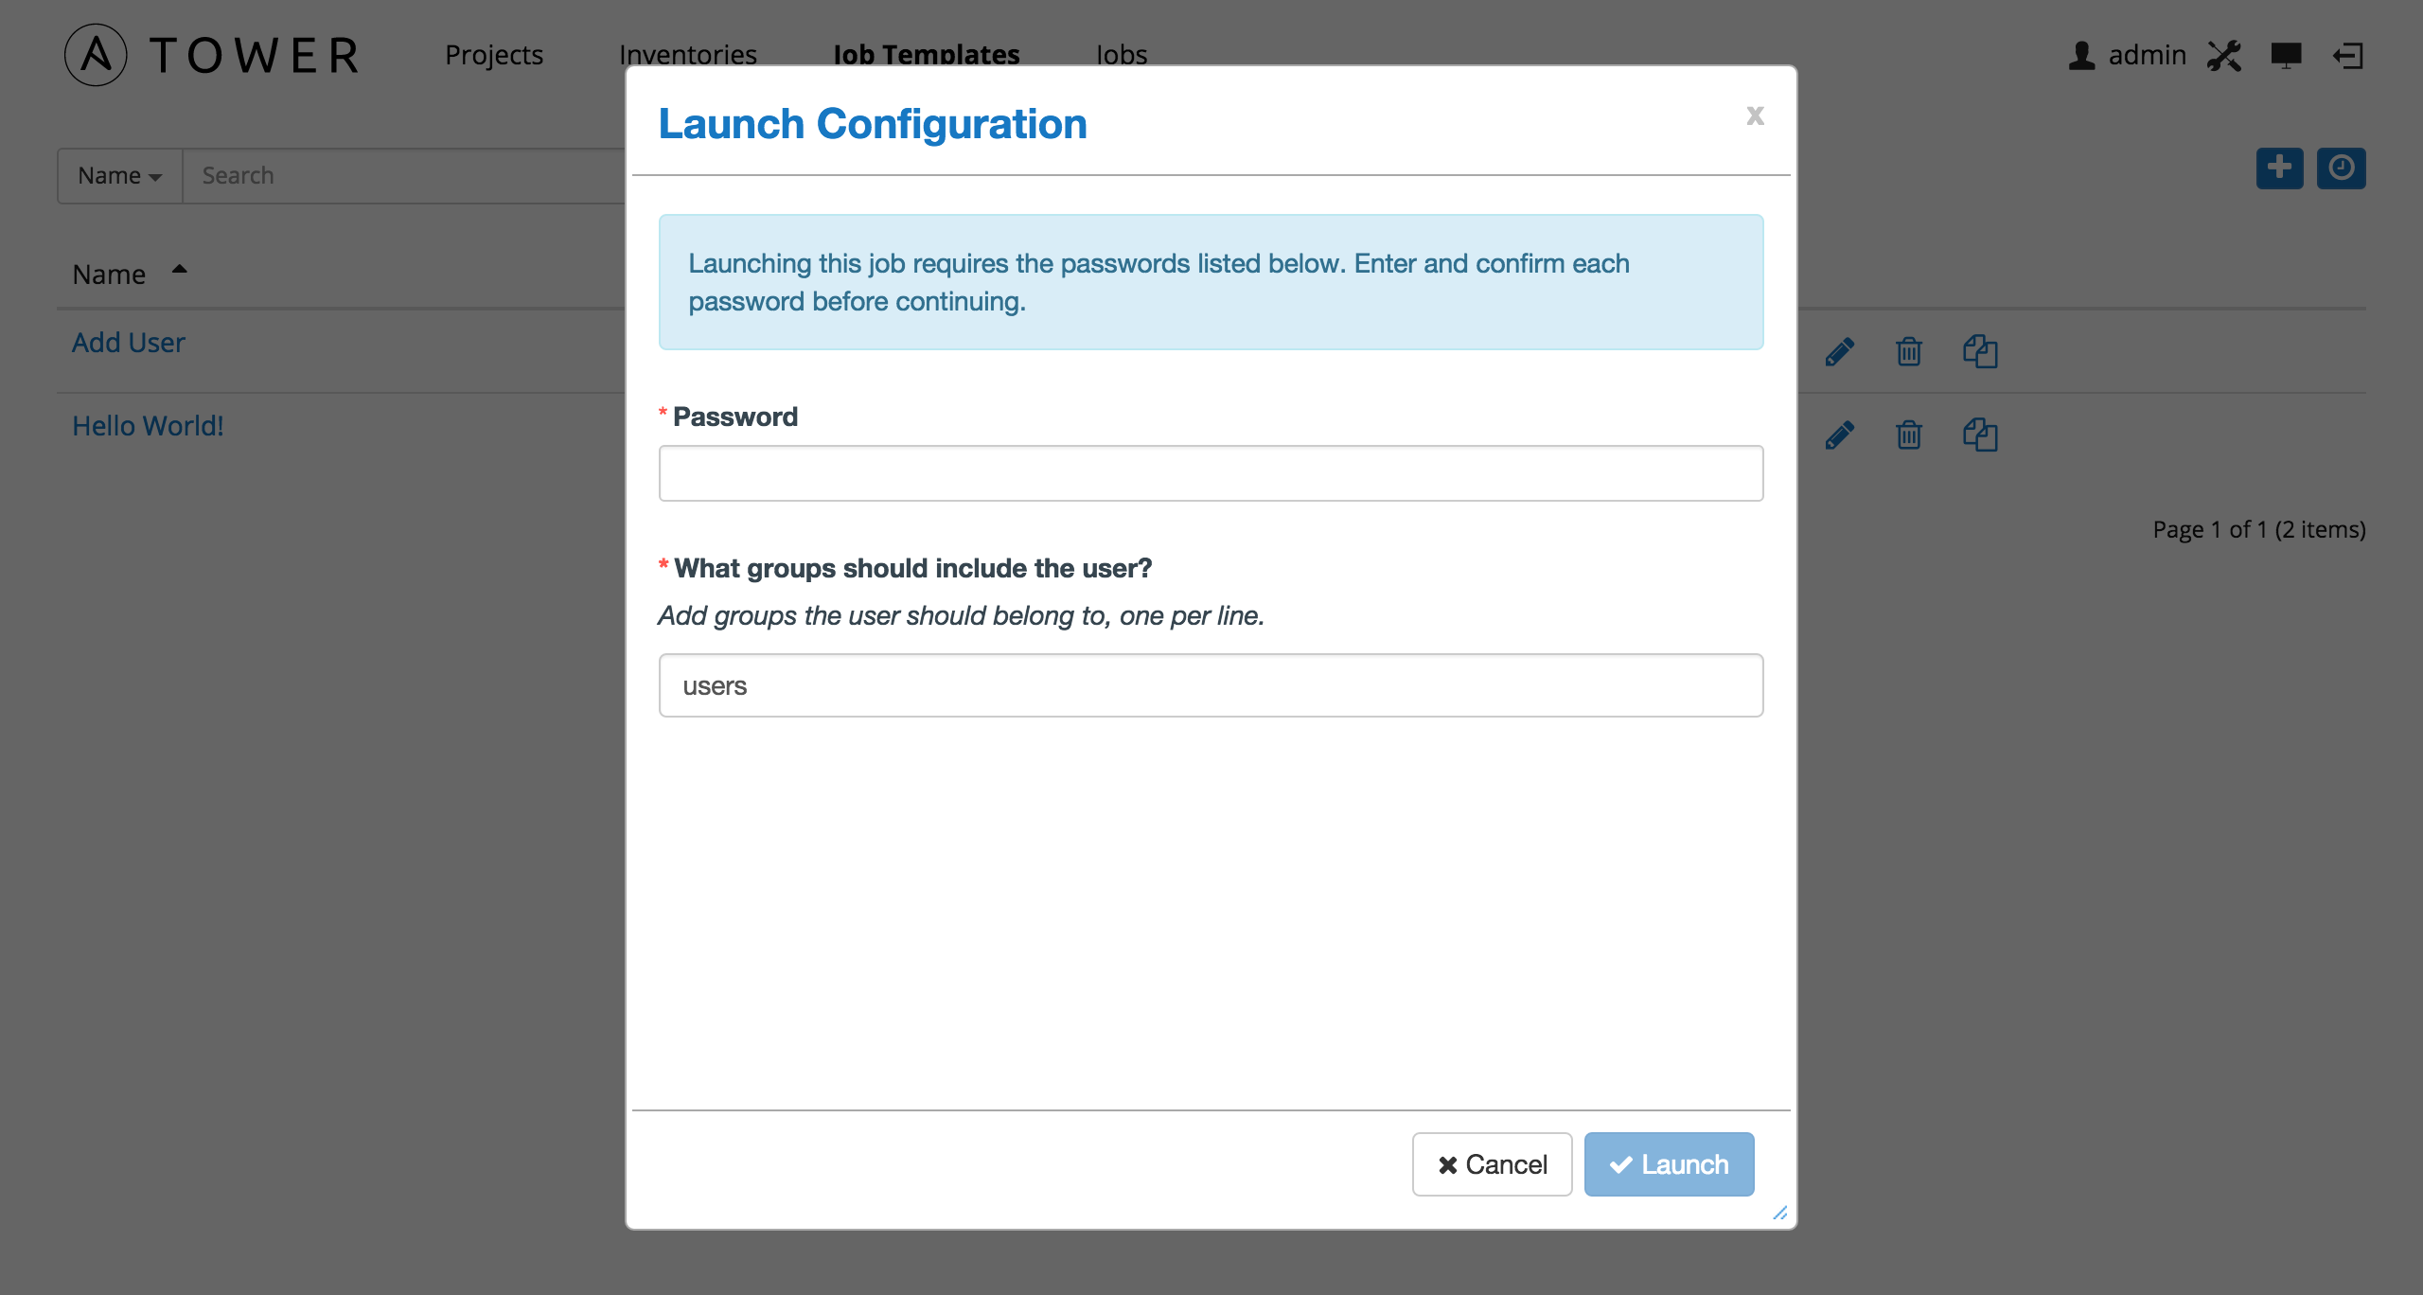The height and width of the screenshot is (1295, 2423).
Task: Switch to the Projects menu
Action: [x=494, y=55]
